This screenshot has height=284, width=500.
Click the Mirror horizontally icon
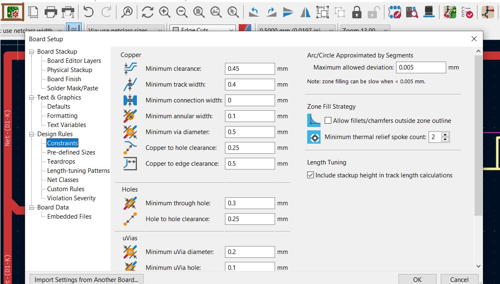pyautogui.click(x=306, y=12)
